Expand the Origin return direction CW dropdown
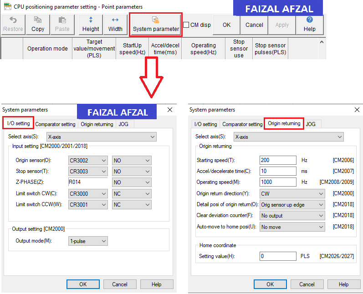The image size is (363, 294). click(x=292, y=193)
